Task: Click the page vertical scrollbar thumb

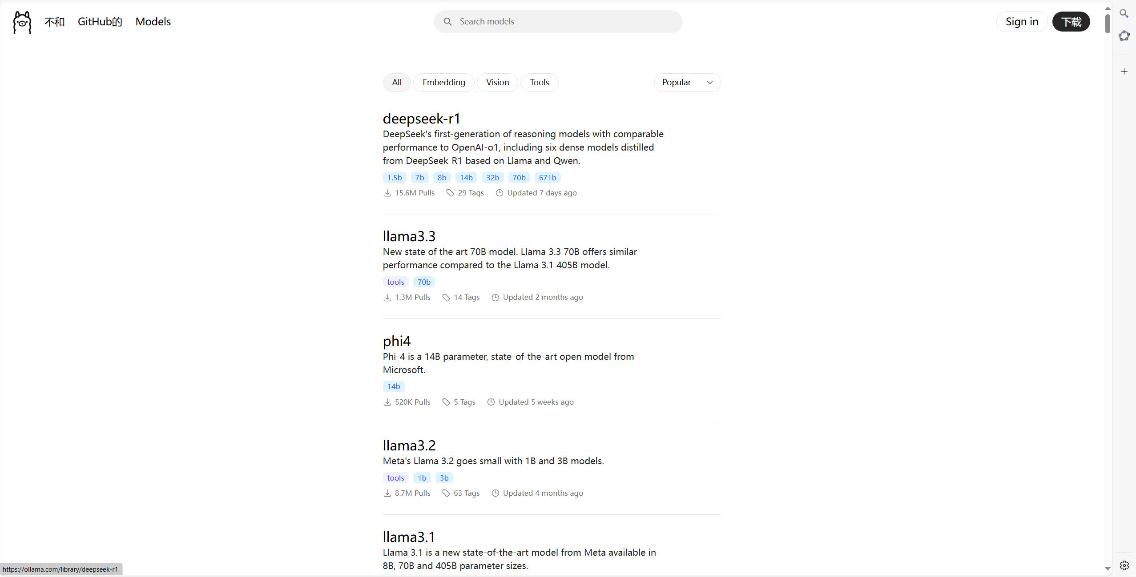Action: 1108,23
